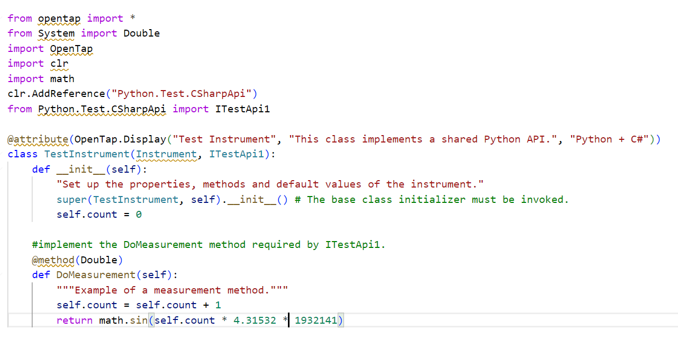Click 'AddReference' in the clr.AddReference call
The image size is (678, 347).
tap(69, 94)
